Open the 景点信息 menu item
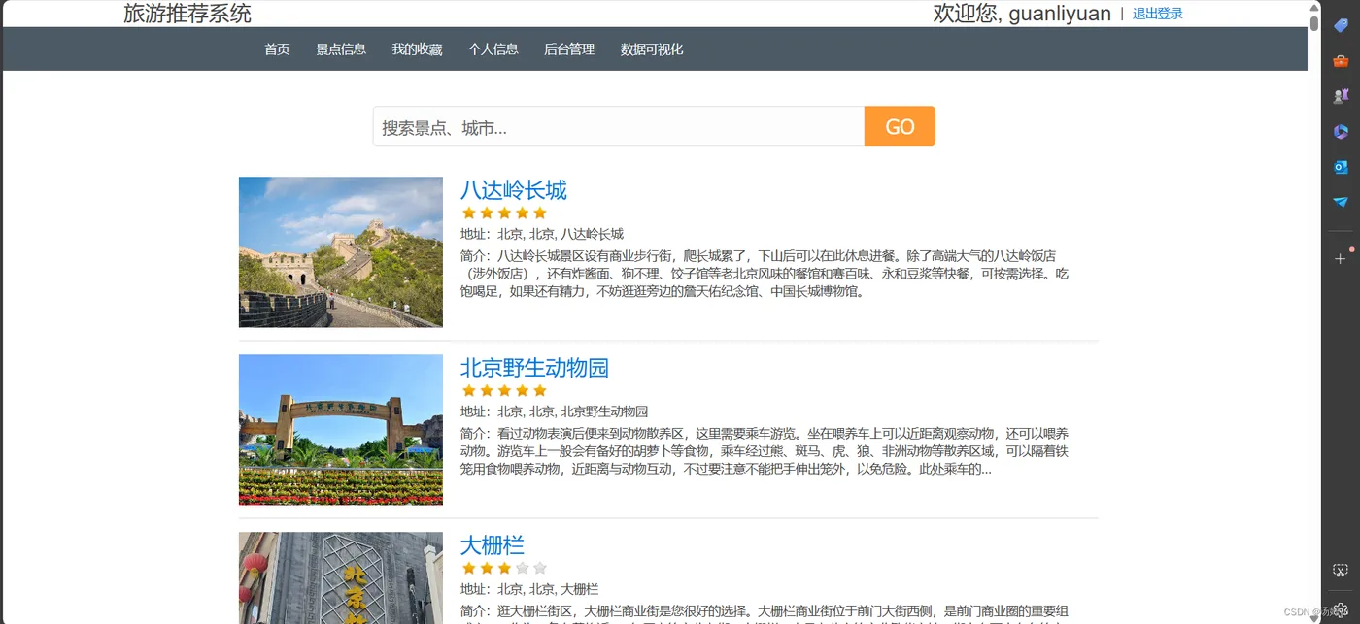The image size is (1360, 624). 341,49
